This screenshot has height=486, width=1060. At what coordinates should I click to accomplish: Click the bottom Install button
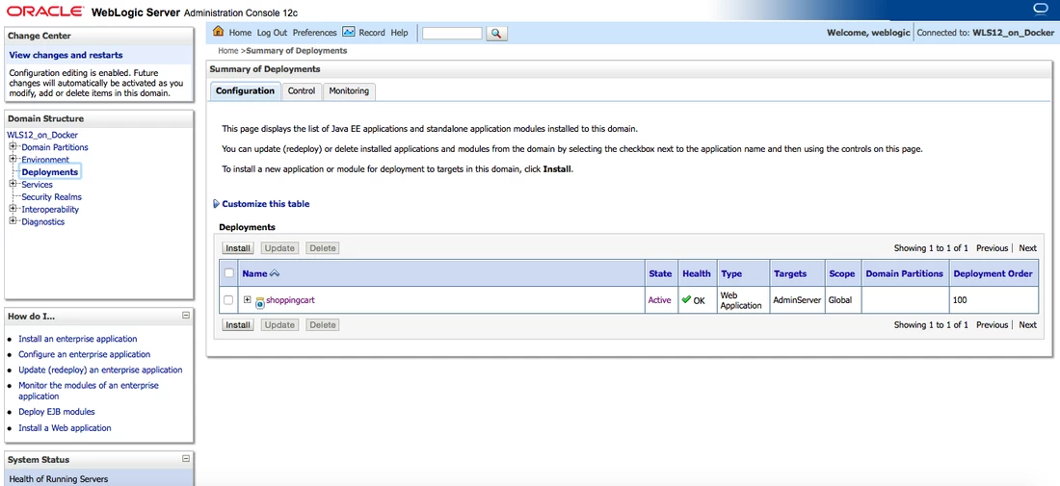pos(238,324)
